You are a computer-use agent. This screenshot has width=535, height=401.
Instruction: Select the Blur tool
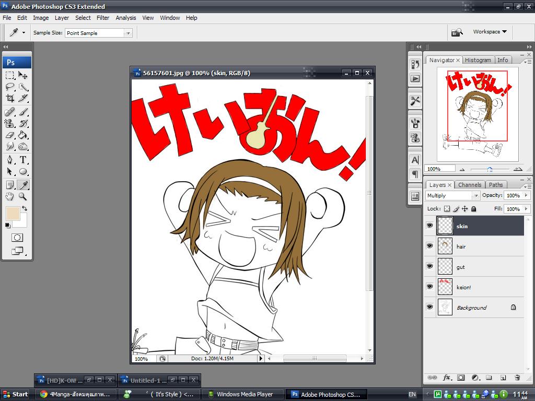click(10, 147)
